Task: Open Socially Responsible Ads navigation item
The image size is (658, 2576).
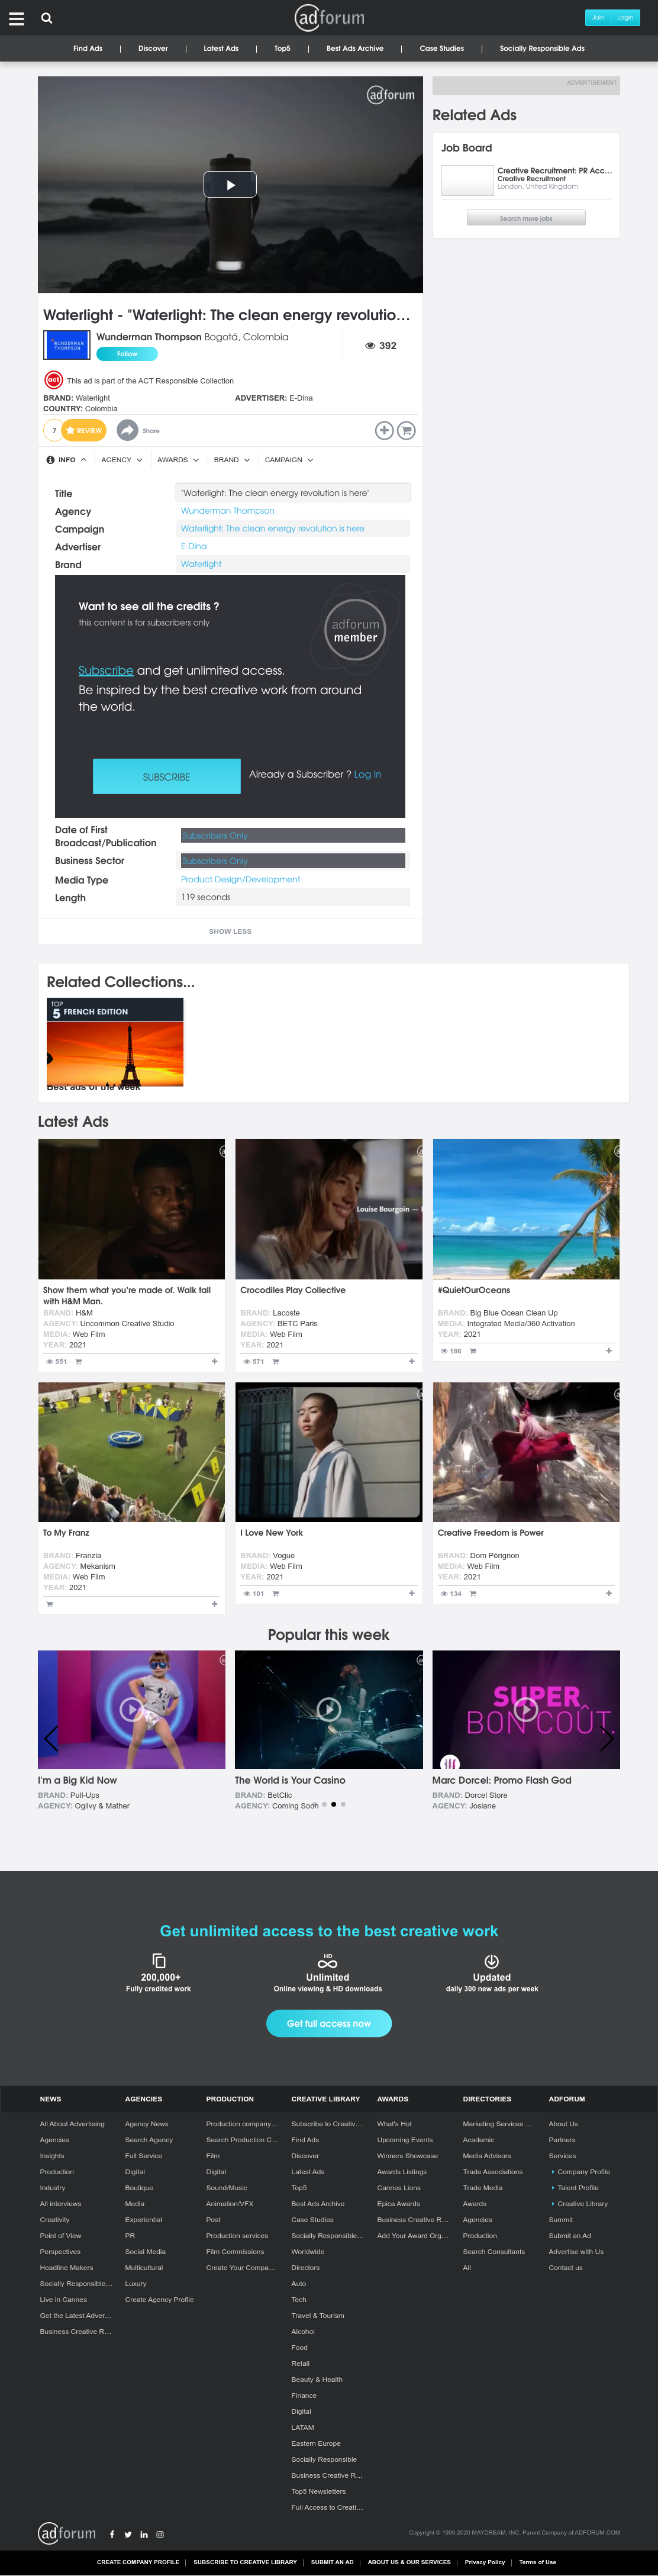Action: click(542, 48)
